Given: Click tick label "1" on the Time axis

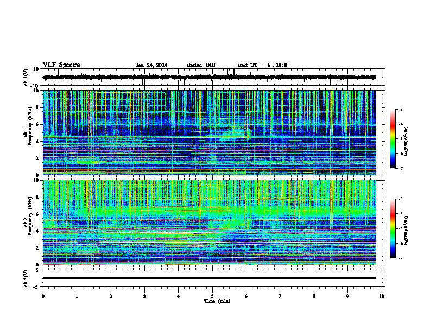Looking at the screenshot, I should point(77,296).
